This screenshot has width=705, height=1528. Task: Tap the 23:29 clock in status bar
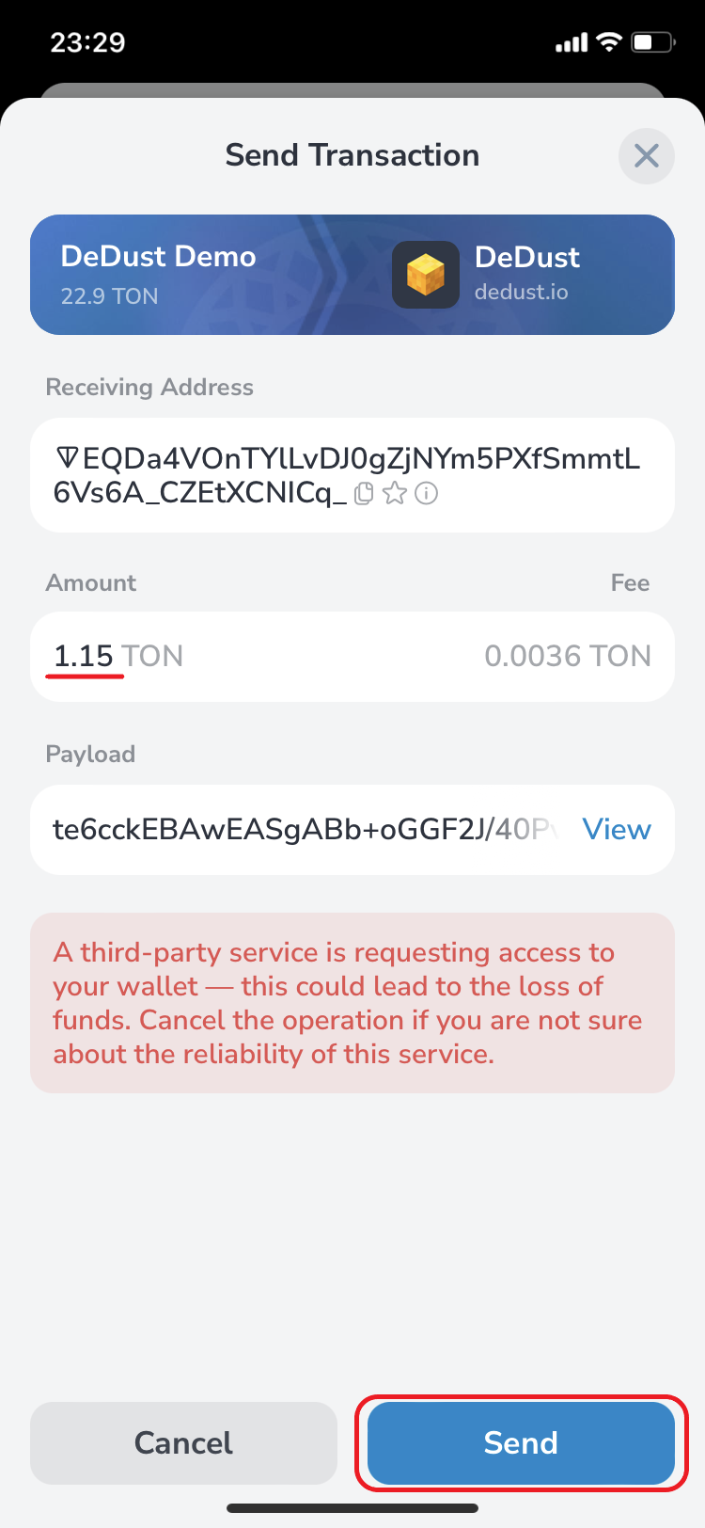(87, 42)
